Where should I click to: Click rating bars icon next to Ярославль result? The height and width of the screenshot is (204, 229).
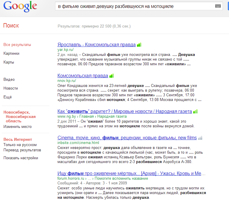[139, 44]
